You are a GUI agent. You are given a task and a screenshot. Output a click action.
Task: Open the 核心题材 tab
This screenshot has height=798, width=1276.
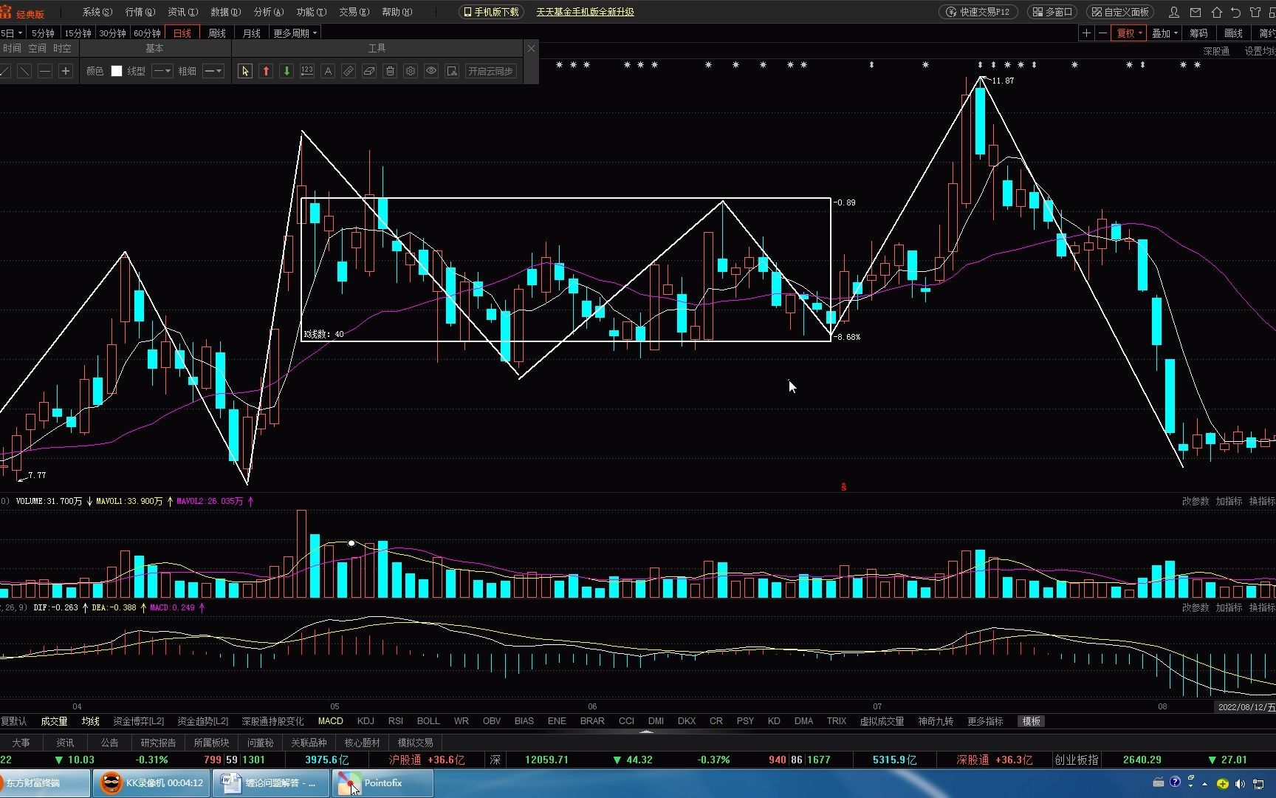pyautogui.click(x=362, y=743)
